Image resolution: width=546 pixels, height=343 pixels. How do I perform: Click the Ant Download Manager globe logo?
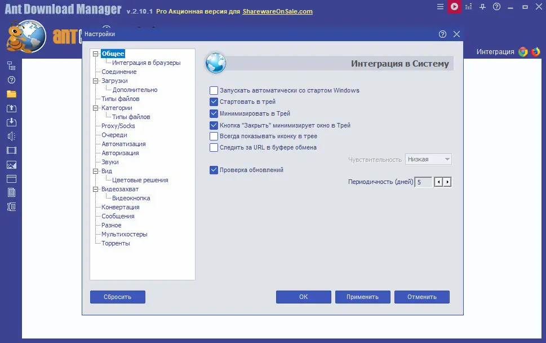[x=26, y=36]
